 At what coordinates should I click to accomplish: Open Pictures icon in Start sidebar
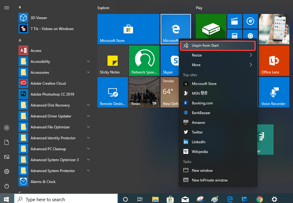pos(7,157)
